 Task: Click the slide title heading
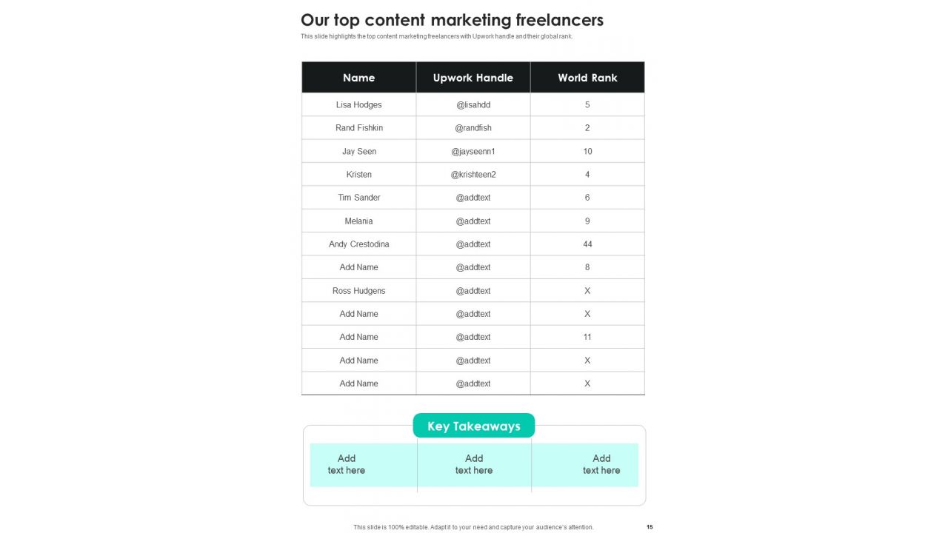[x=452, y=20]
